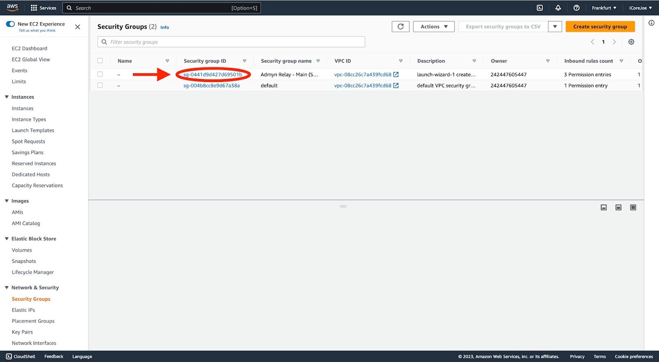Open Key Pairs page
Screen dimensions: 659x362
(x=22, y=332)
